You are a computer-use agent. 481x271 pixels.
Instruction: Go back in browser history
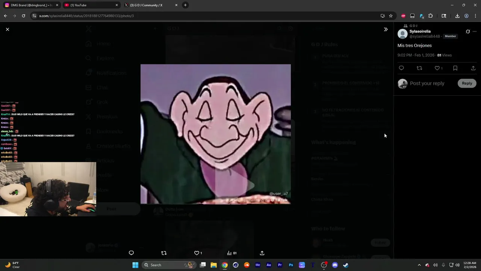pyautogui.click(x=5, y=16)
